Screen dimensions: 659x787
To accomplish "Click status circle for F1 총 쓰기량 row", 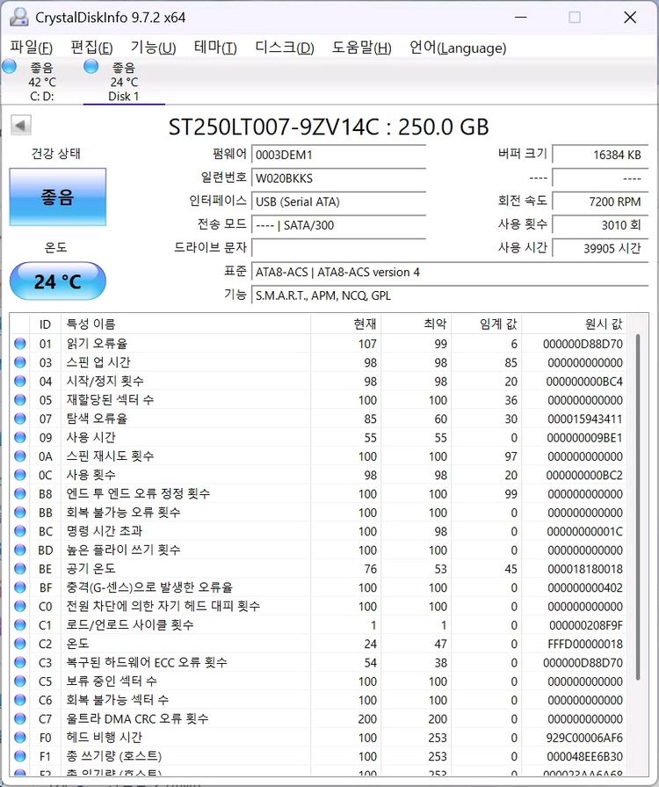I will click(19, 755).
